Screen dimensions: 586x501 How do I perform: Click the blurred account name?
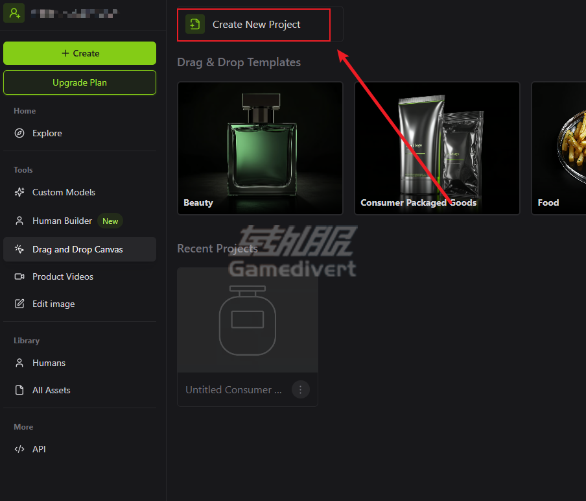75,14
